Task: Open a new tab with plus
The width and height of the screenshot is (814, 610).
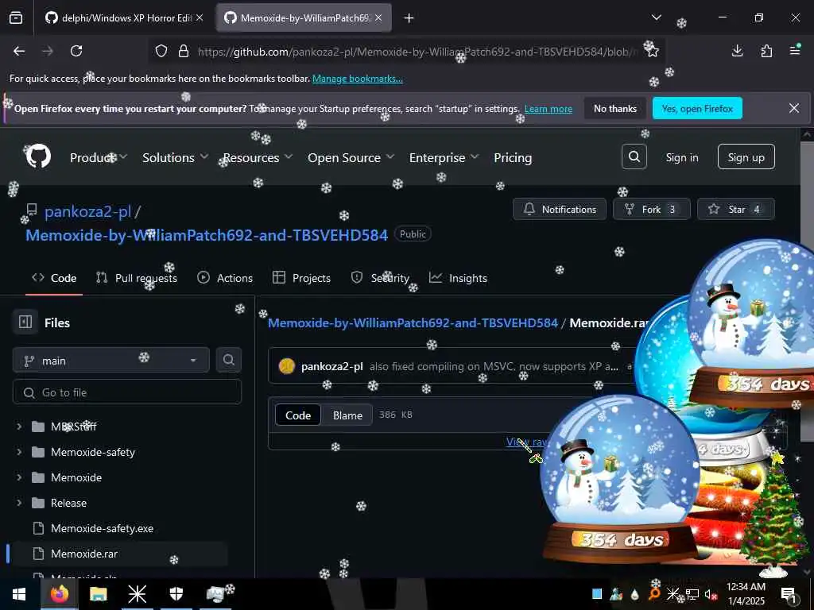Action: (x=409, y=18)
